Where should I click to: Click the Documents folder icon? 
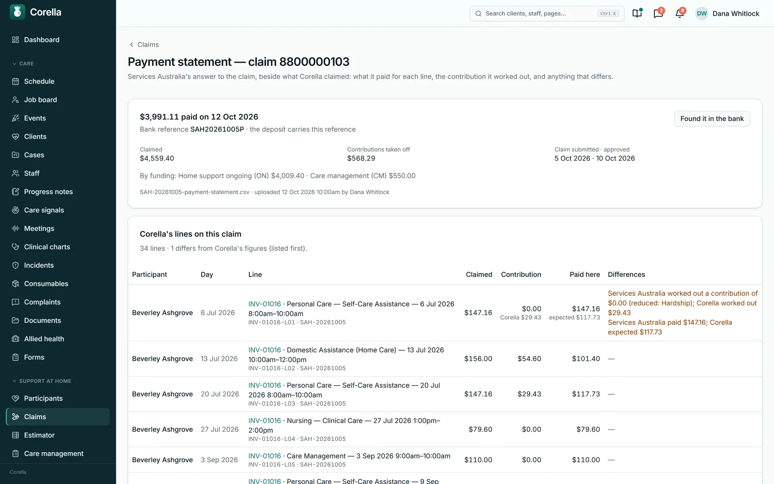point(15,320)
